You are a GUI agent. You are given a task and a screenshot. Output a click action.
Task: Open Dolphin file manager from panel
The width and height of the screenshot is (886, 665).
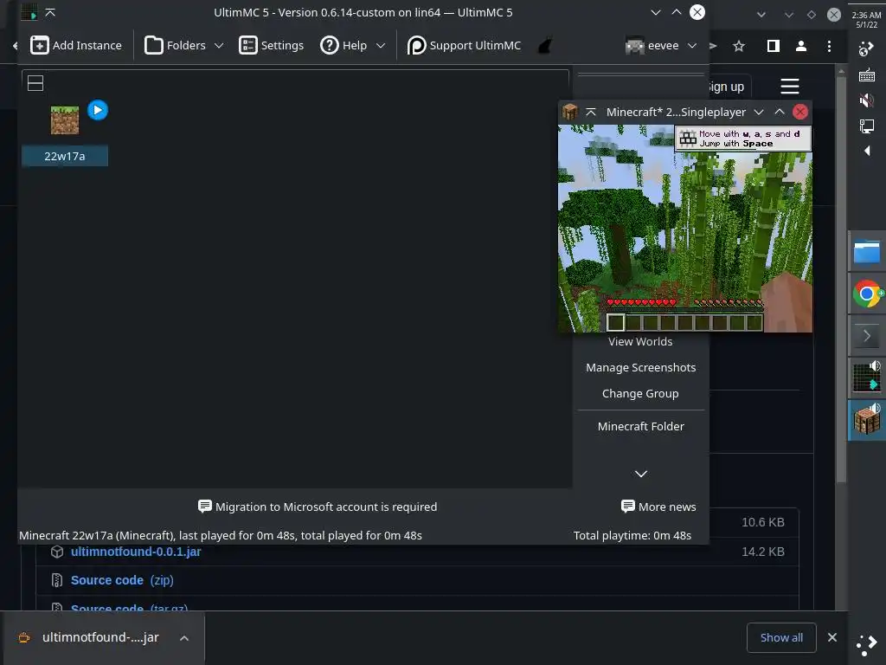point(867,252)
